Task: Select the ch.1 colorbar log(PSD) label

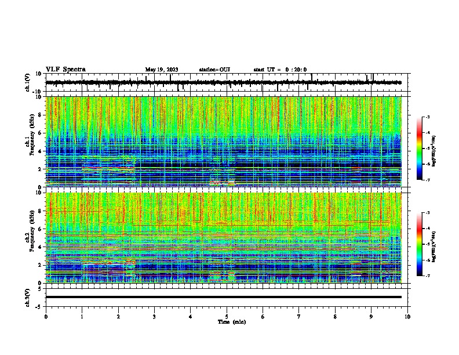Action: (x=434, y=151)
